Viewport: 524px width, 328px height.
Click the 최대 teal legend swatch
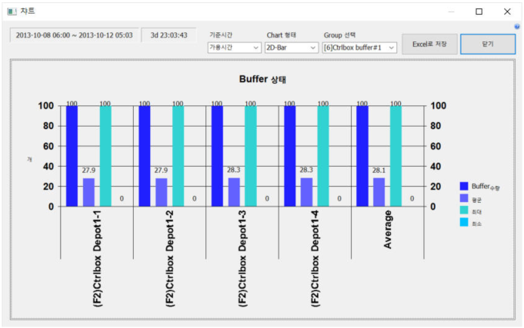(x=464, y=210)
